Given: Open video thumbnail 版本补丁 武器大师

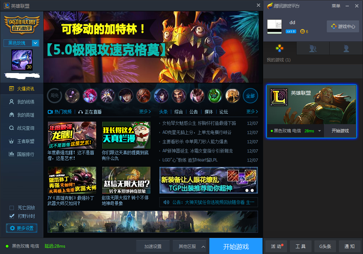Looking at the screenshot, I should coord(72,180).
